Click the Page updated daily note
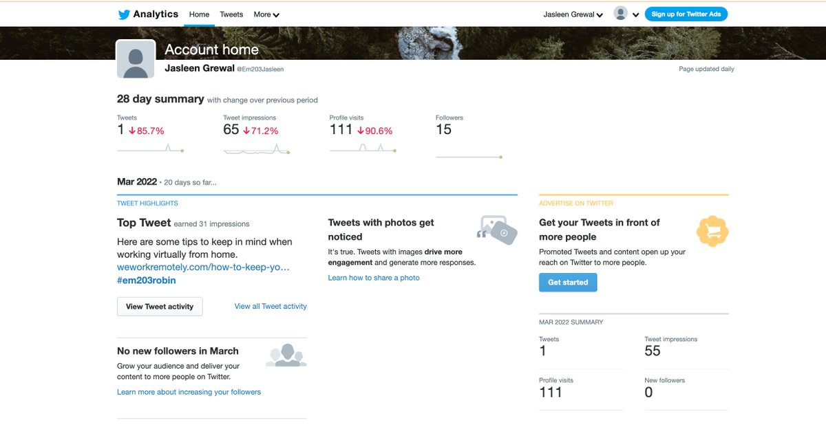 pyautogui.click(x=706, y=69)
